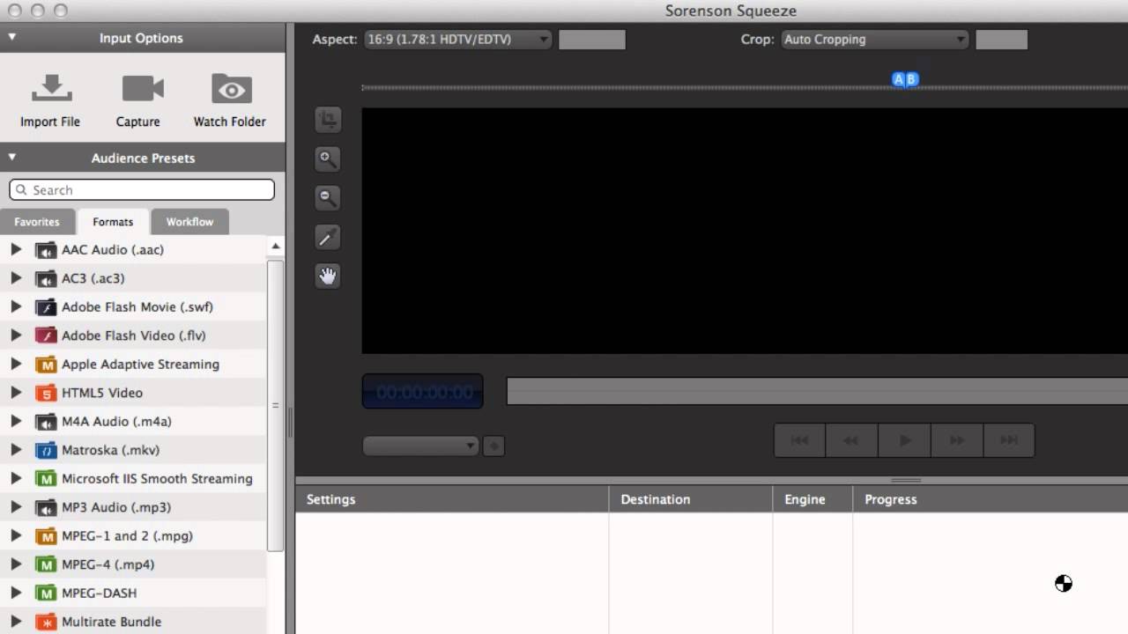The height and width of the screenshot is (634, 1128).
Task: Click the fast forward button
Action: pos(956,440)
